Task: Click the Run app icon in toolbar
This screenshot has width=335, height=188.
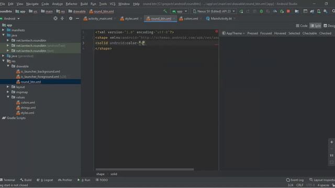Action: [241, 11]
